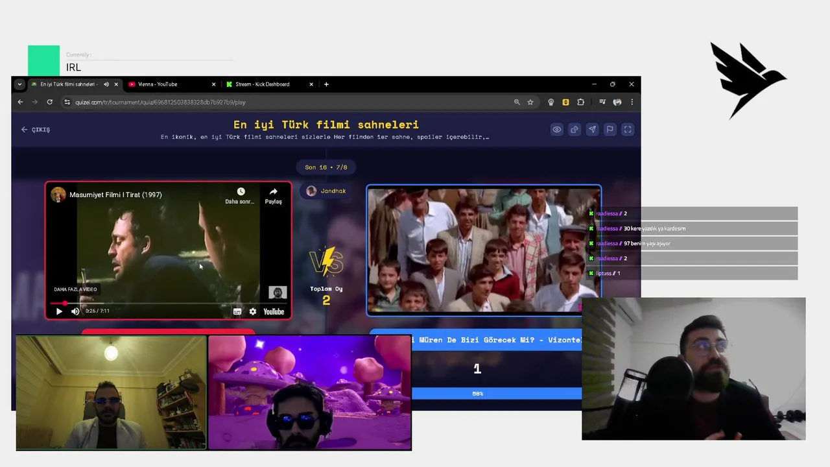This screenshot has width=830, height=467.
Task: Click the paper plane send icon
Action: tap(592, 129)
